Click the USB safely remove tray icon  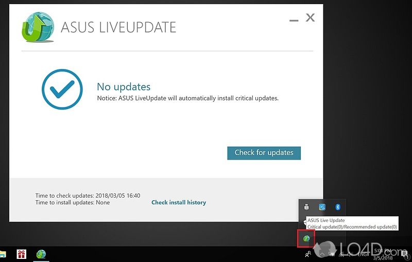point(306,207)
